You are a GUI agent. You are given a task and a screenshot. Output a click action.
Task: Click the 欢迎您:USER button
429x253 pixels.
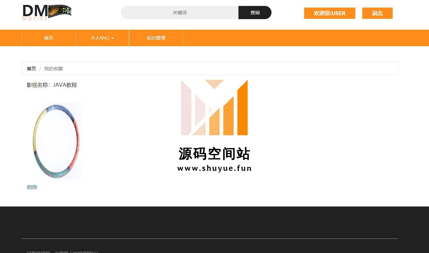[330, 13]
